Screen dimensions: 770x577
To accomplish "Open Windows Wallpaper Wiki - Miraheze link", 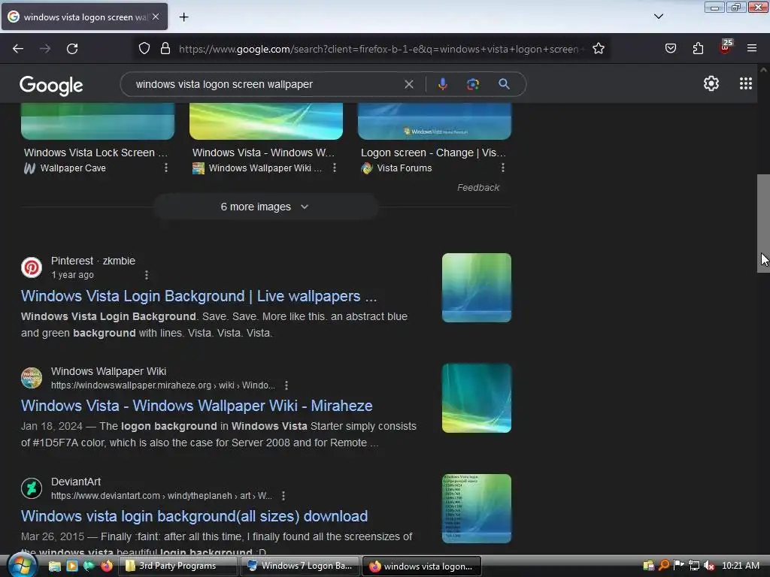I will click(196, 406).
